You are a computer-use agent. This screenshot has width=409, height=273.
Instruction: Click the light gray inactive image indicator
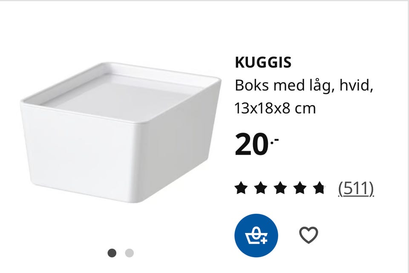[130, 253]
